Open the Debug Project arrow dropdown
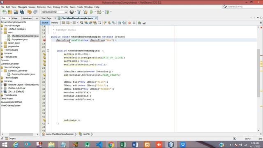The width and height of the screenshot is (263, 148). pyautogui.click(x=103, y=12)
